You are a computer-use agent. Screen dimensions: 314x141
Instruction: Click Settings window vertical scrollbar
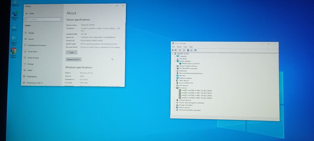pyautogui.click(x=126, y=36)
